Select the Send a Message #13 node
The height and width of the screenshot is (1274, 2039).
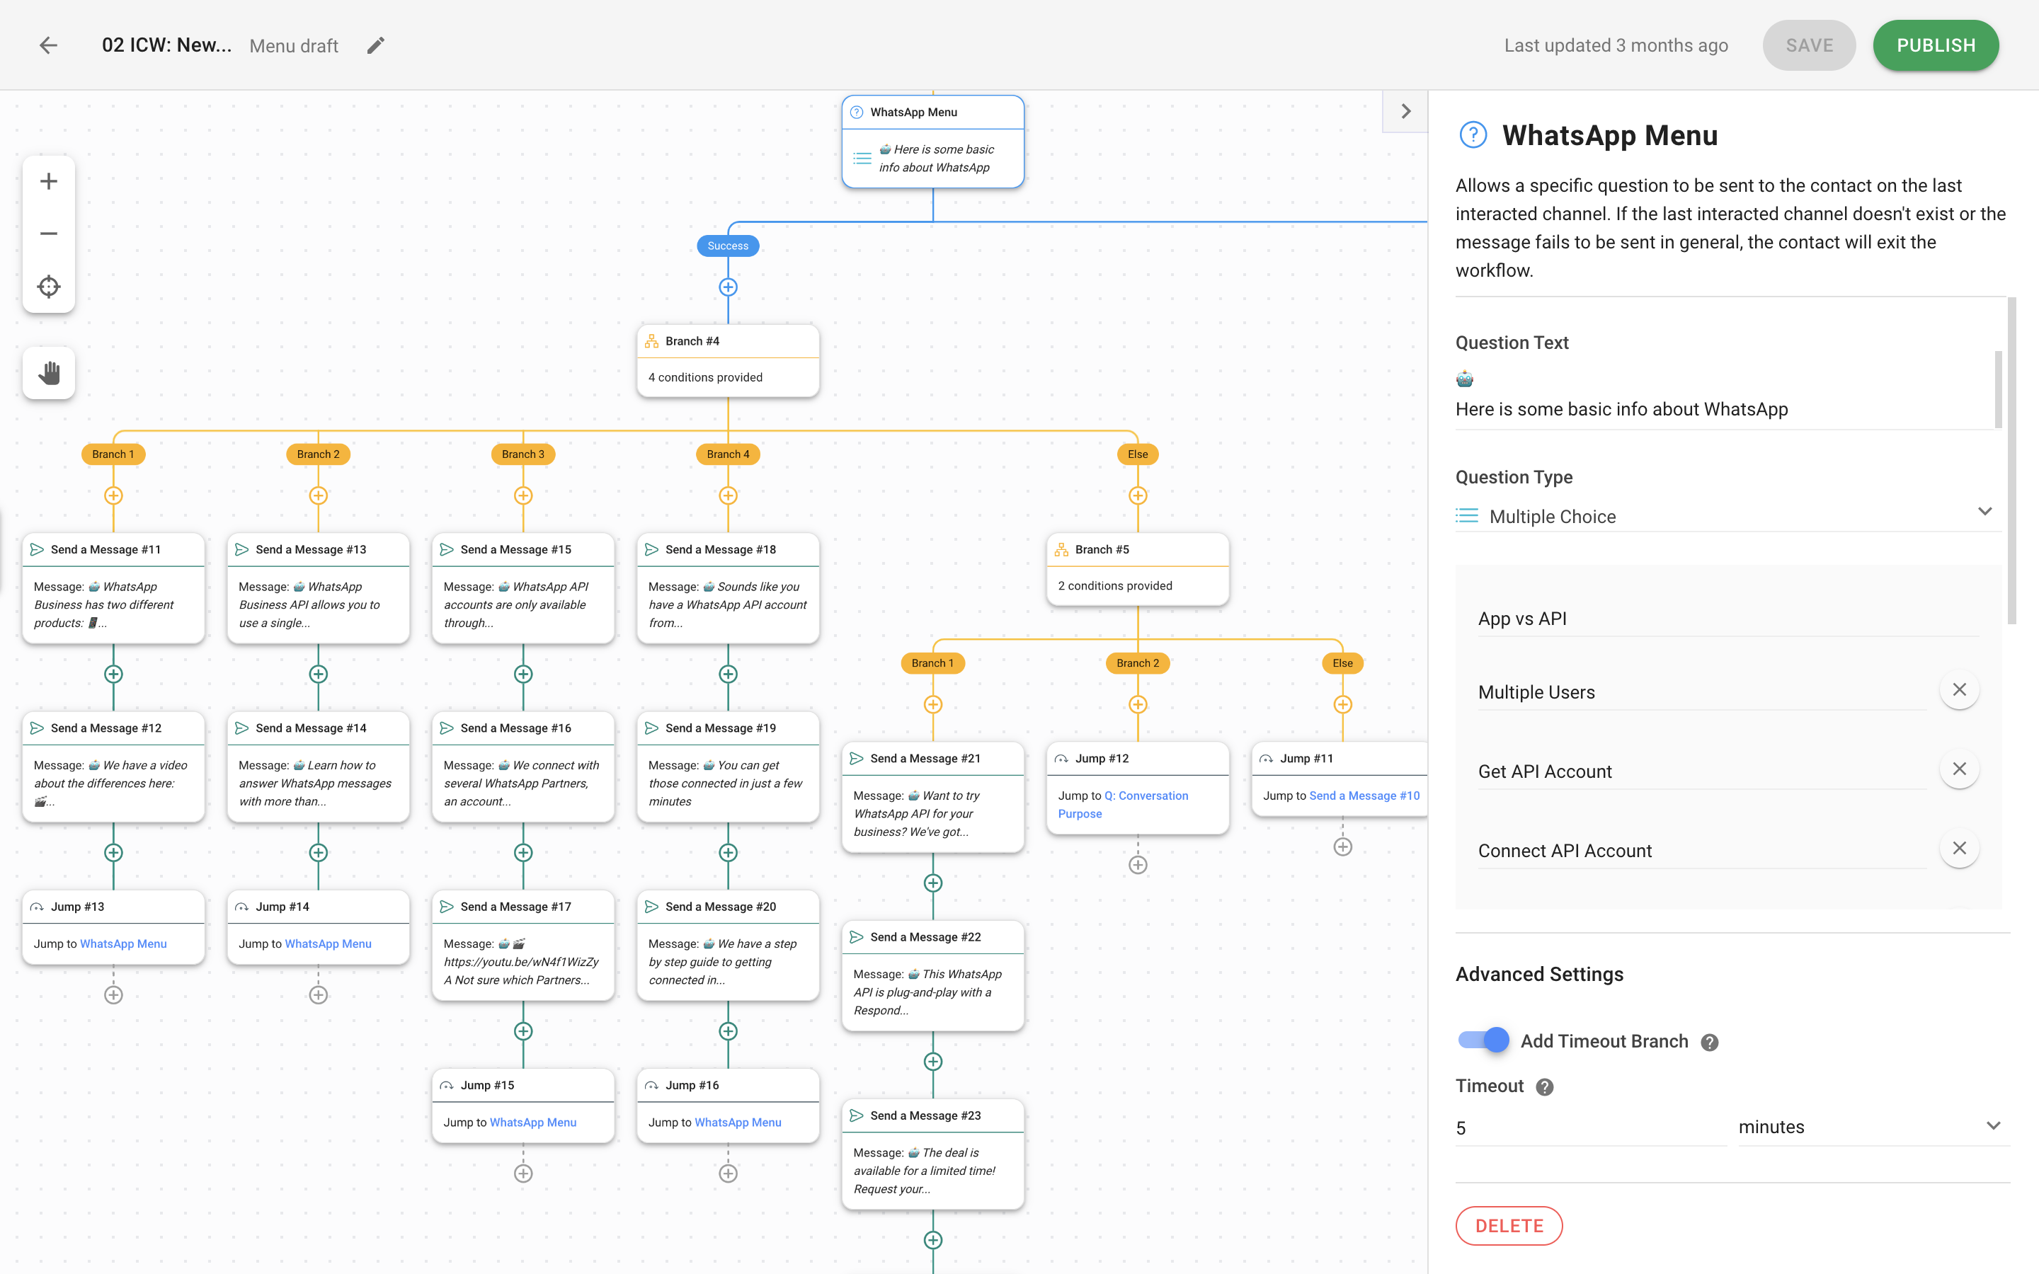coord(319,588)
